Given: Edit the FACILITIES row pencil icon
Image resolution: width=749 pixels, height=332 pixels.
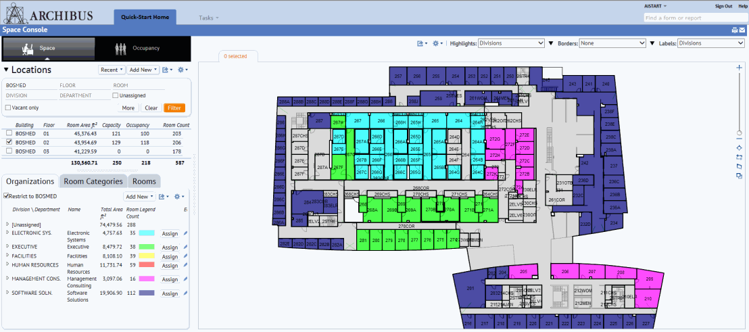Looking at the screenshot, I should tap(185, 256).
